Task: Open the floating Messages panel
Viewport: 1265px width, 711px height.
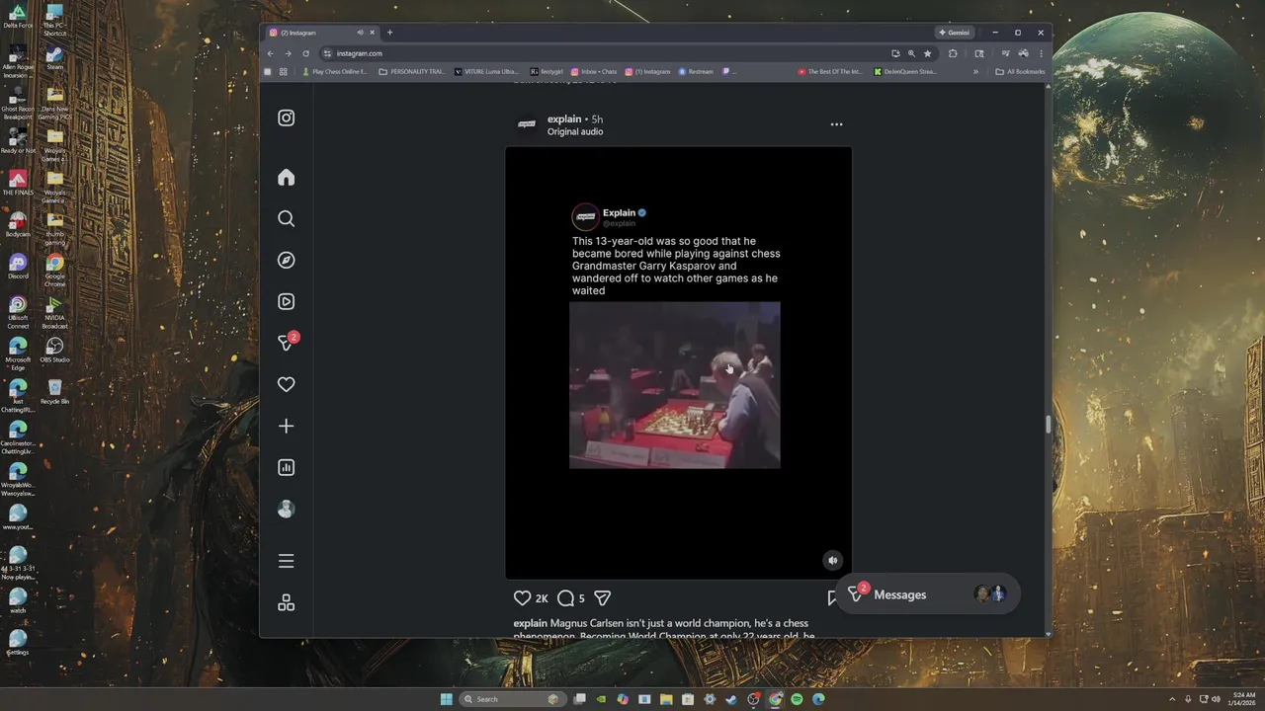Action: tap(927, 594)
